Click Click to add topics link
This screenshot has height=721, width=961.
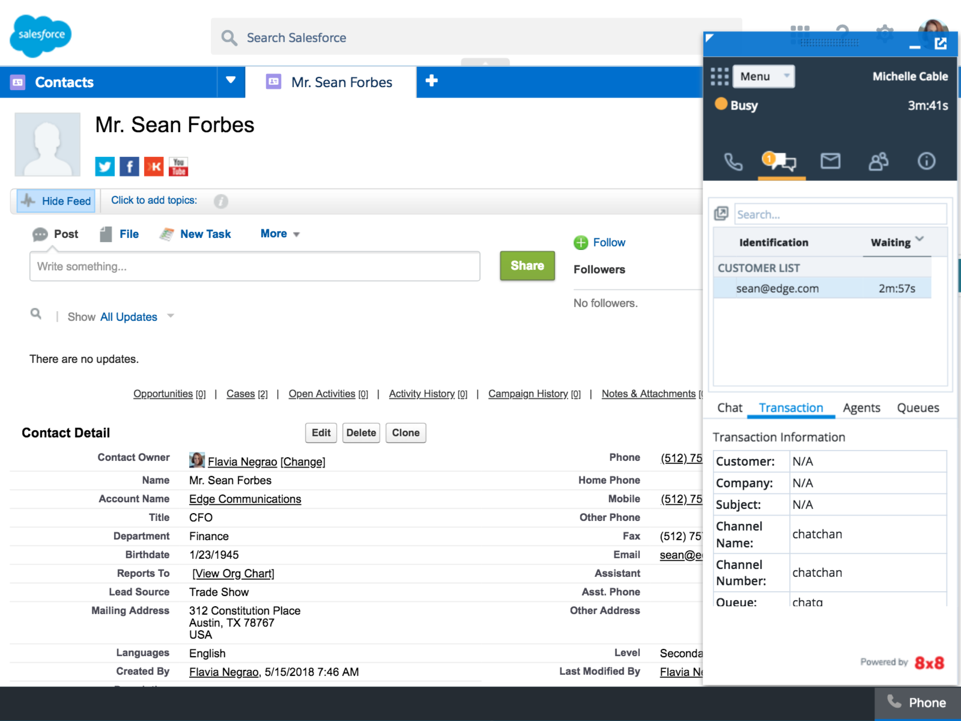pyautogui.click(x=154, y=200)
